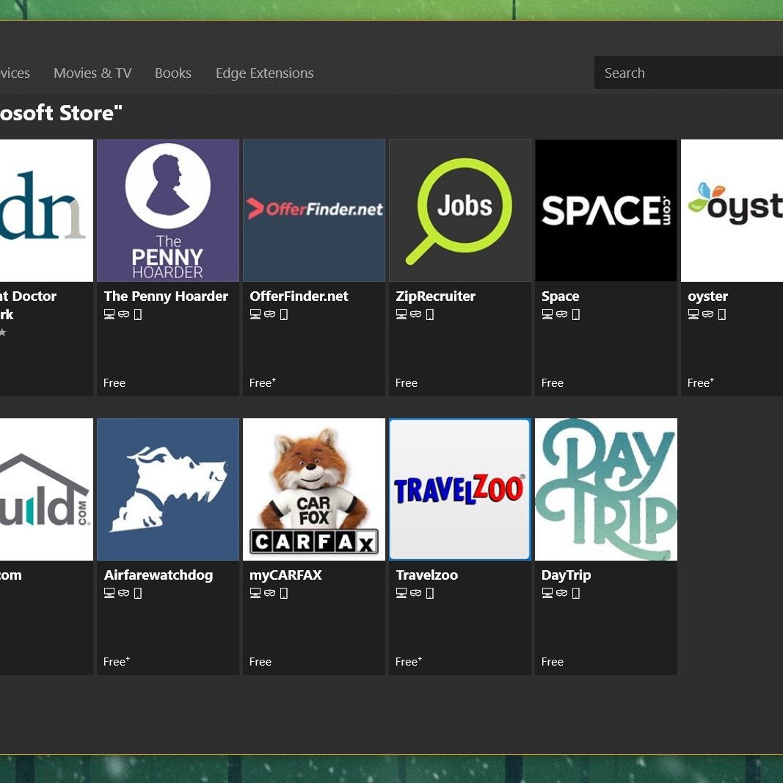Click the Free+ price under Airfarewatchdog
This screenshot has width=783, height=783.
(x=117, y=662)
